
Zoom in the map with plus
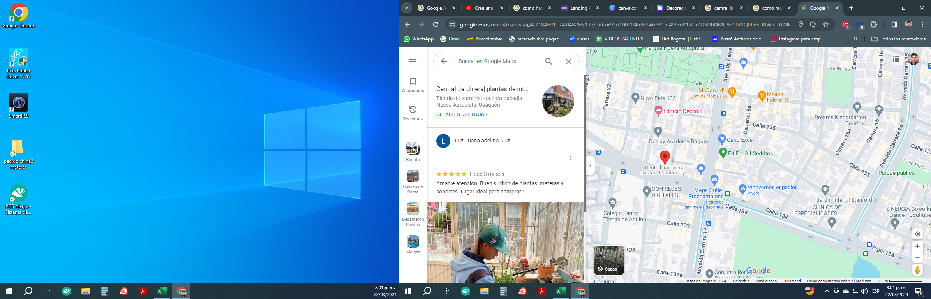pyautogui.click(x=917, y=246)
